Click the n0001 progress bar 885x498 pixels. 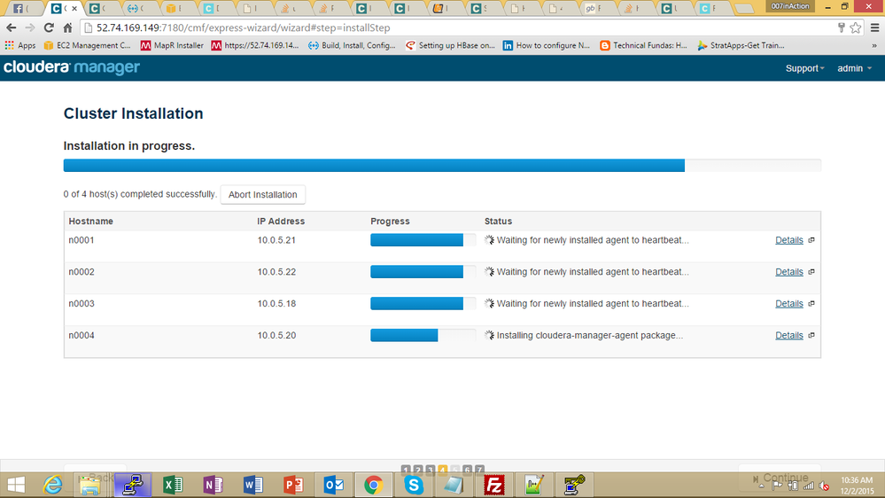click(x=423, y=240)
